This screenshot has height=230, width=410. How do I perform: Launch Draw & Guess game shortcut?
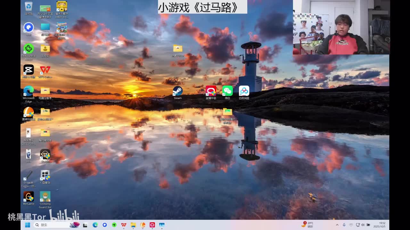point(29,178)
